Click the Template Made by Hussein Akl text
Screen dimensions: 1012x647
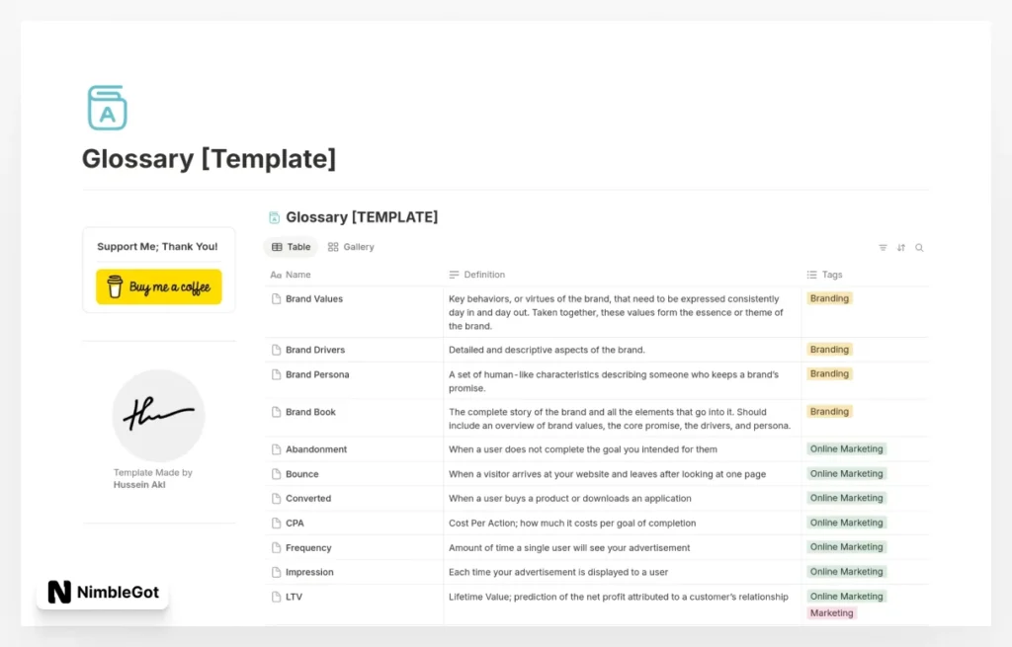coord(153,478)
